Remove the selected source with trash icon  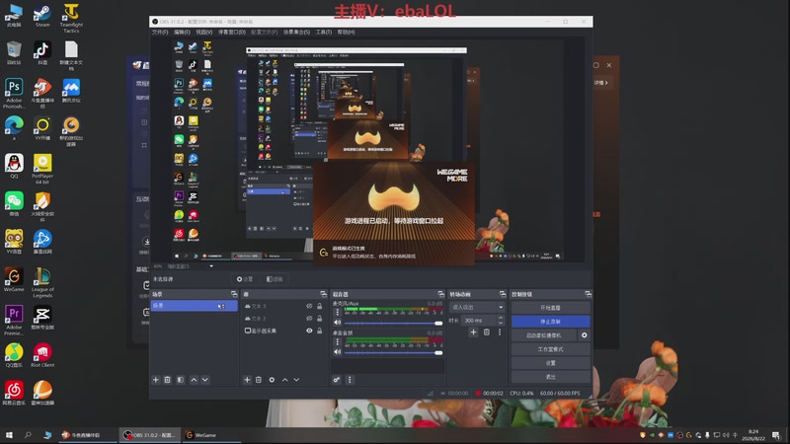[259, 380]
